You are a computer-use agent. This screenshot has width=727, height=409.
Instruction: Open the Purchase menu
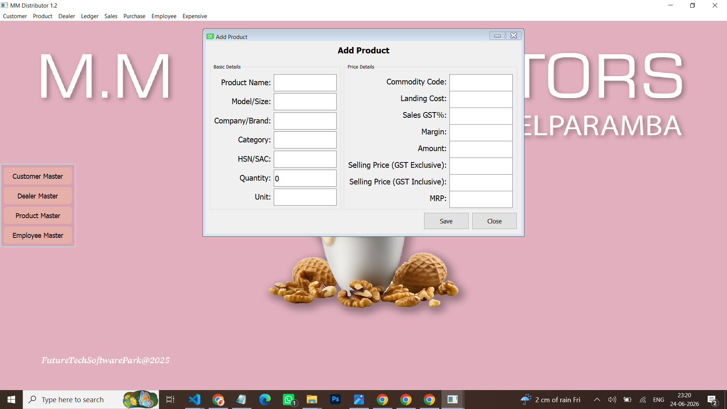pos(134,16)
